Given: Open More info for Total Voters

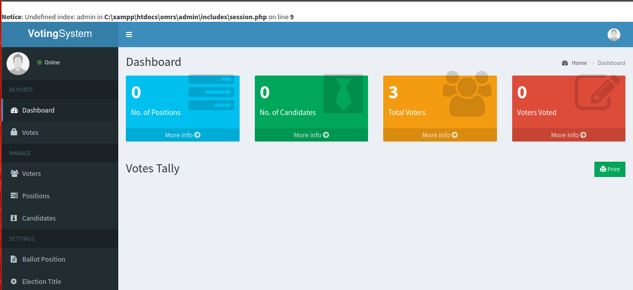Looking at the screenshot, I should click(x=440, y=135).
